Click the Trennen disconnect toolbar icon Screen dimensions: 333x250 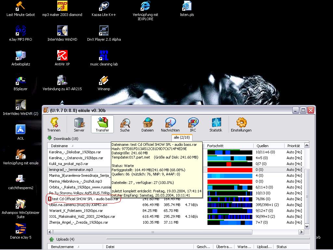(54, 124)
